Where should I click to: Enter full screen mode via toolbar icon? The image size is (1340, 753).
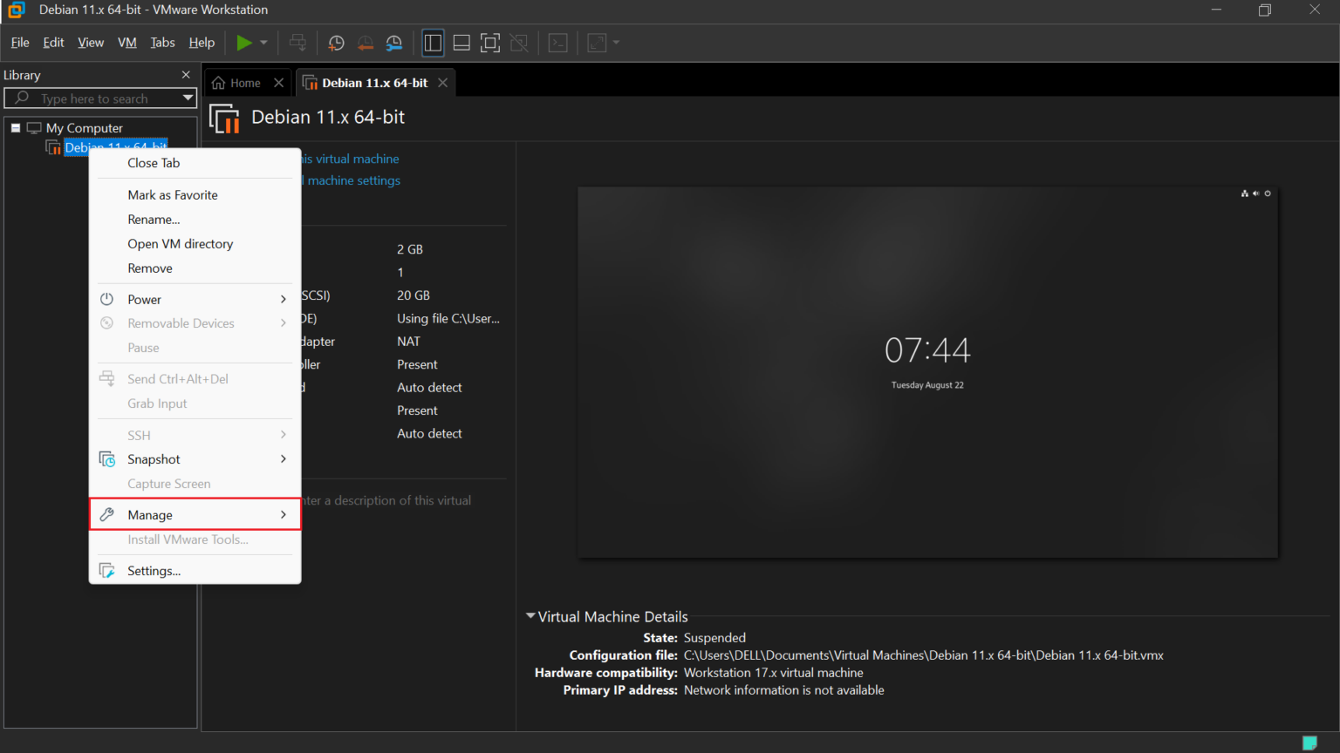490,42
